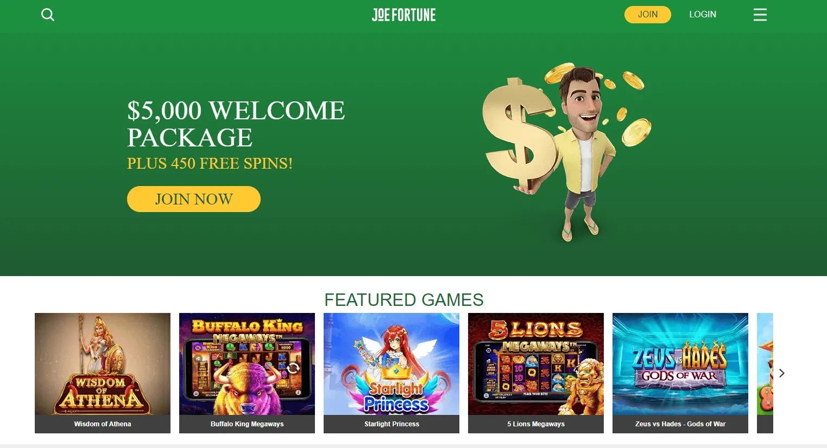Click the yellow JOIN button
The height and width of the screenshot is (448, 827).
tap(647, 15)
